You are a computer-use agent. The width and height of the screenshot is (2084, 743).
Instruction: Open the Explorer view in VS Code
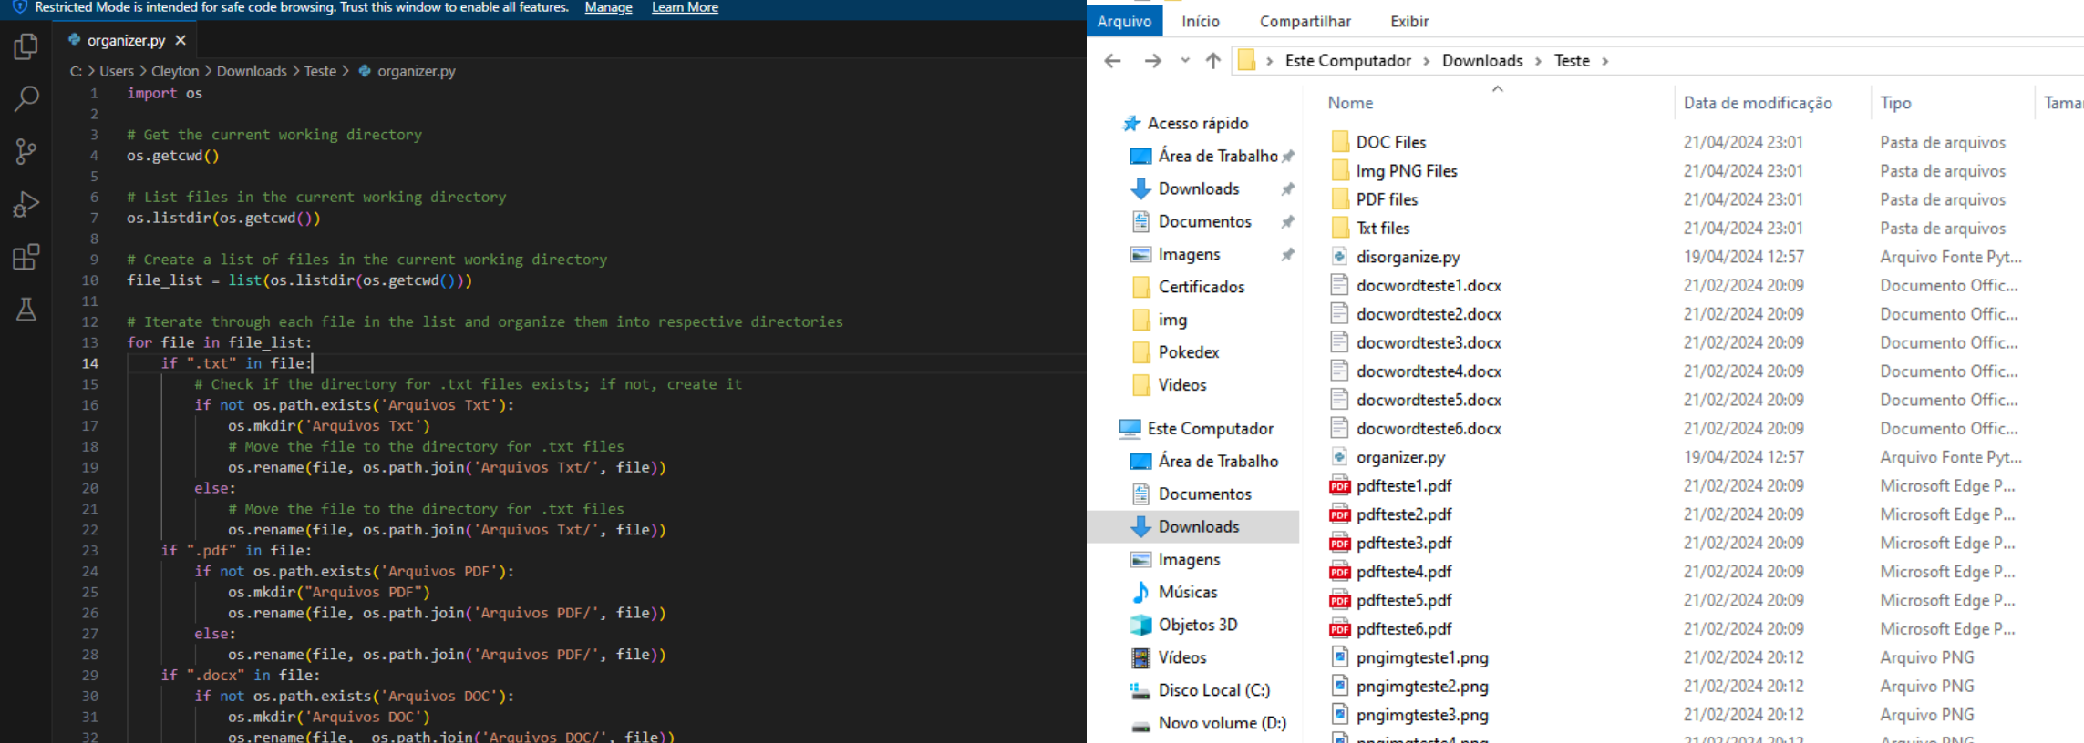click(x=26, y=46)
